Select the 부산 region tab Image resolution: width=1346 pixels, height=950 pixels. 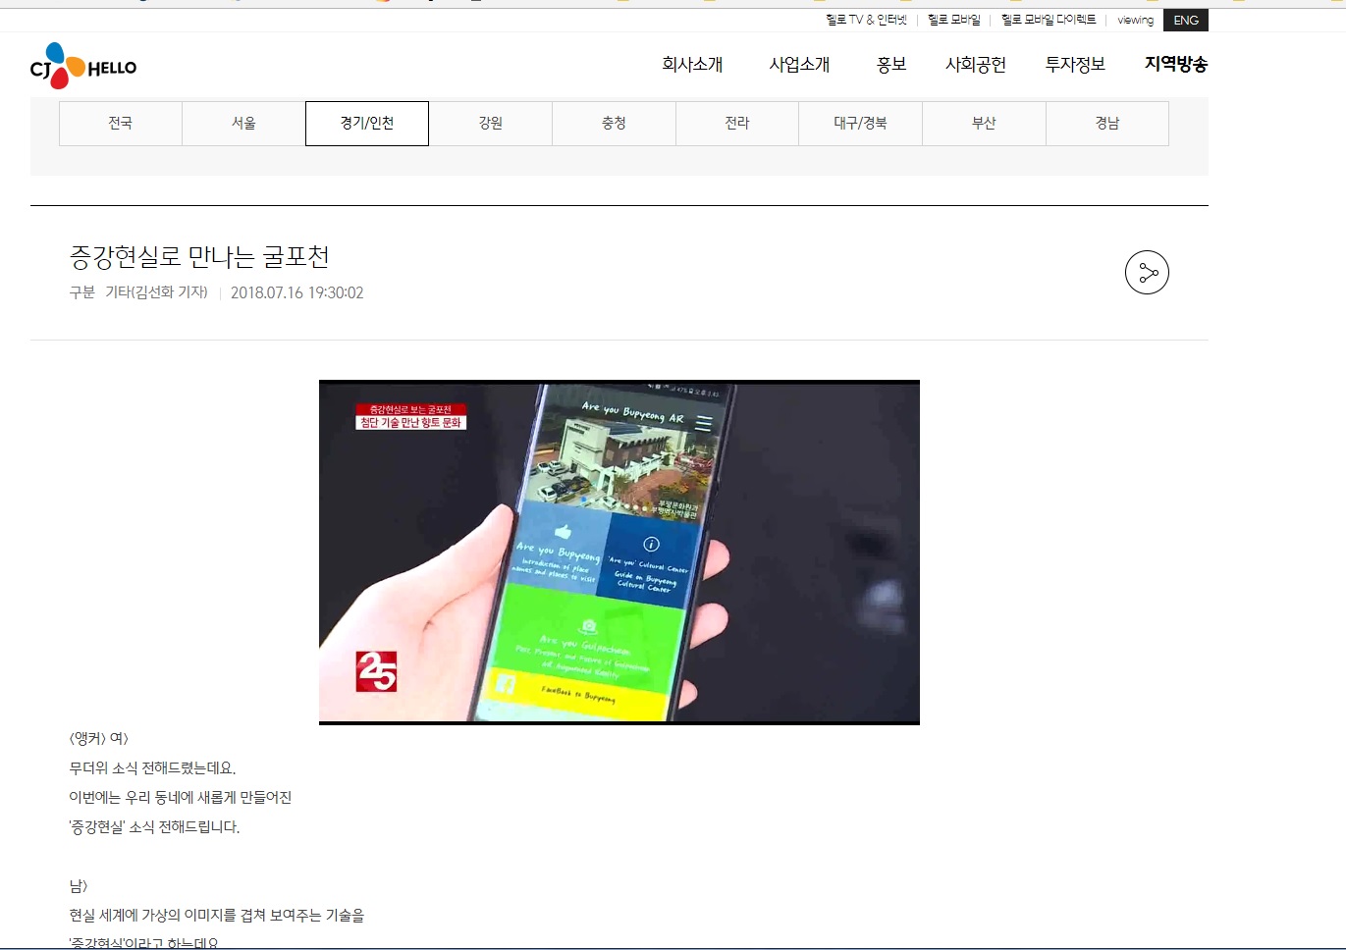point(984,124)
